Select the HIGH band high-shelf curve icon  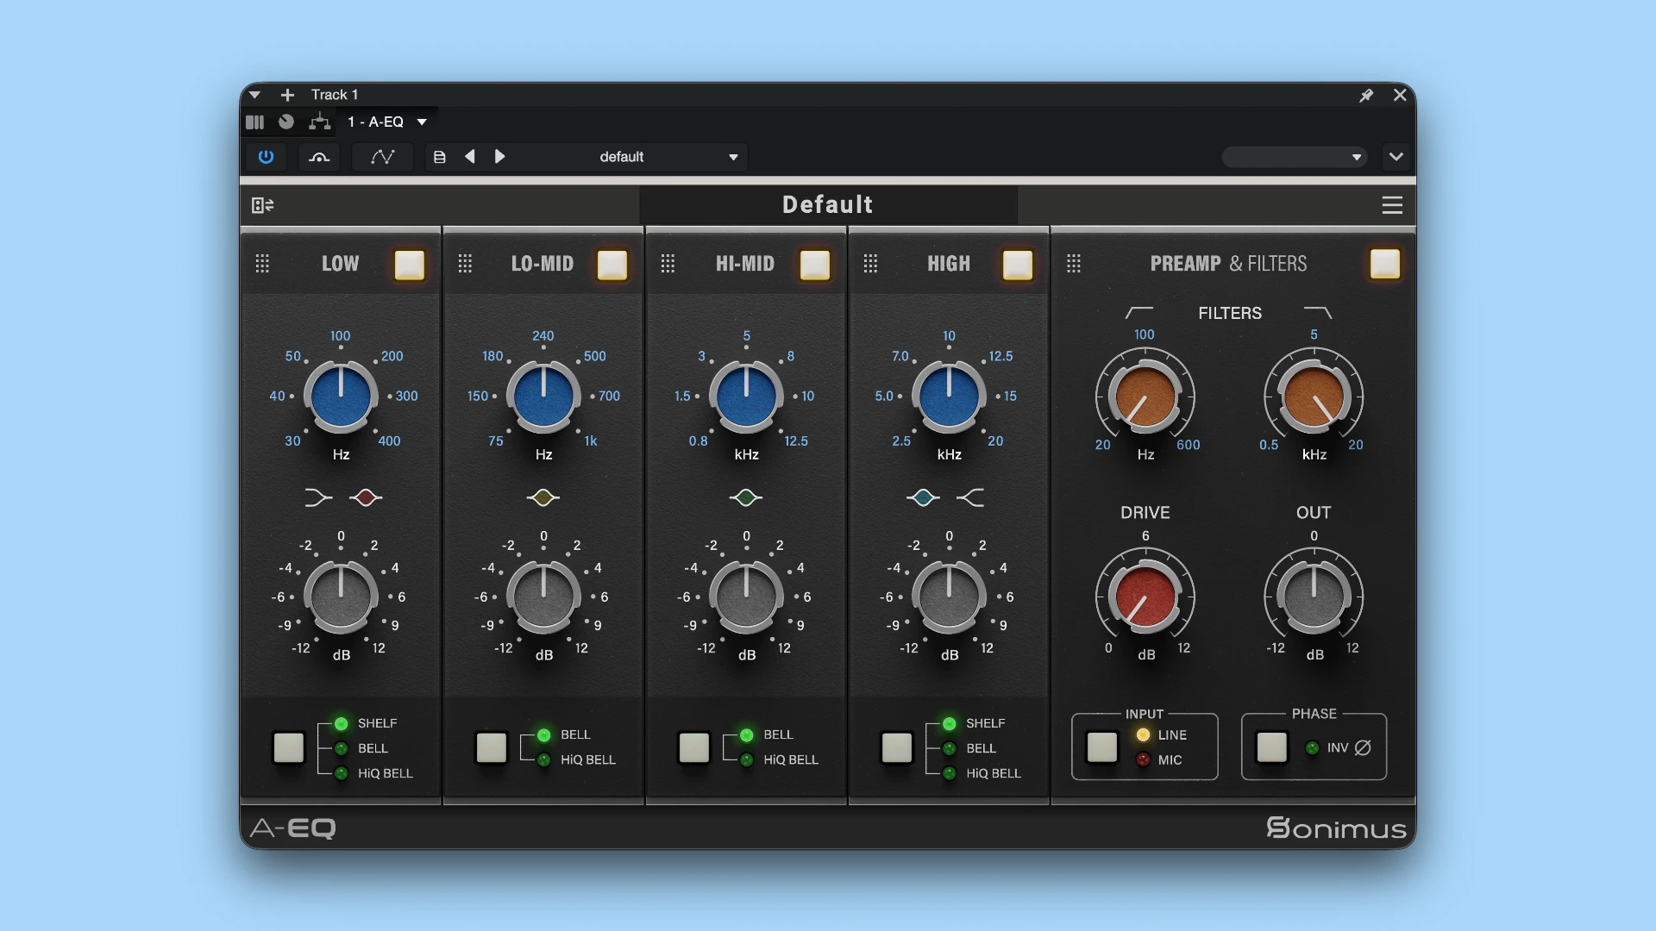971,497
